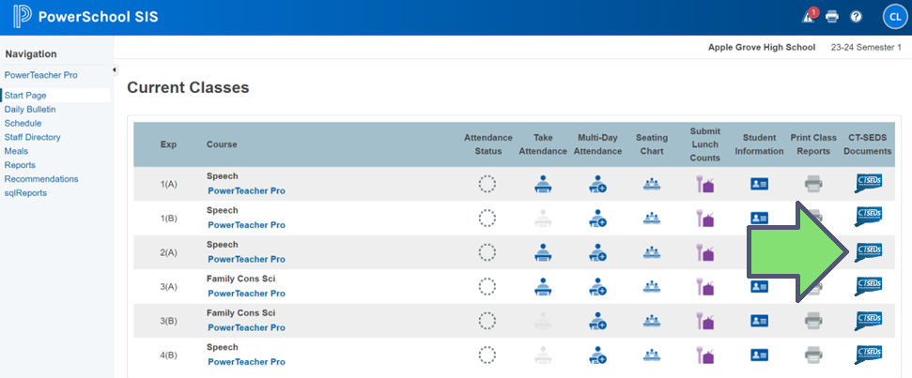The width and height of the screenshot is (912, 378).
Task: Take attendance for 1(A) Speech class
Action: pyautogui.click(x=543, y=184)
